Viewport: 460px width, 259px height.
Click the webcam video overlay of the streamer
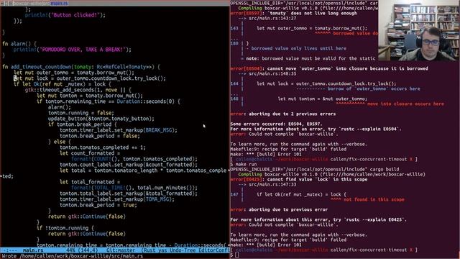419,30
